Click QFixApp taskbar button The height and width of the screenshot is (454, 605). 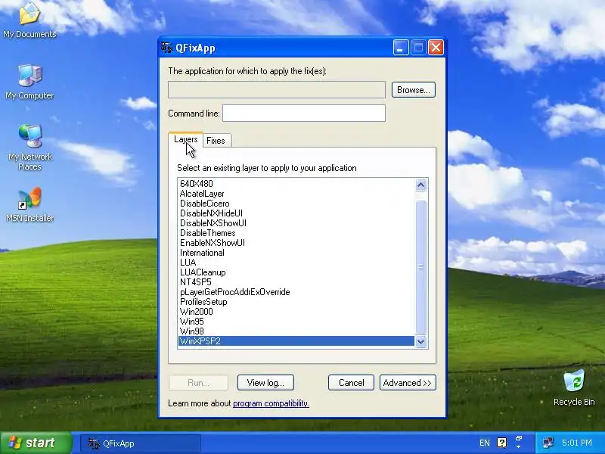(141, 443)
